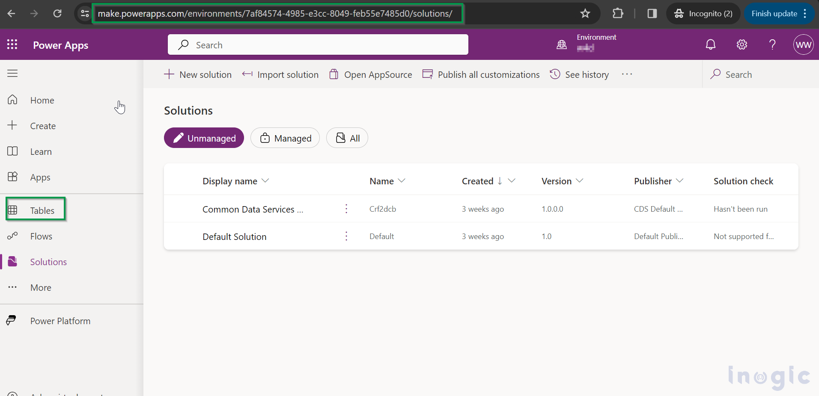The image size is (819, 396).
Task: Collapse the left navigation hamburger menu
Action: coord(12,74)
